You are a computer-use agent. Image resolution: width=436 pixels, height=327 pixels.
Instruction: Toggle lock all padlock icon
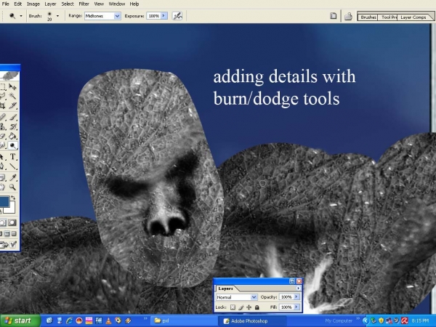coord(257,307)
